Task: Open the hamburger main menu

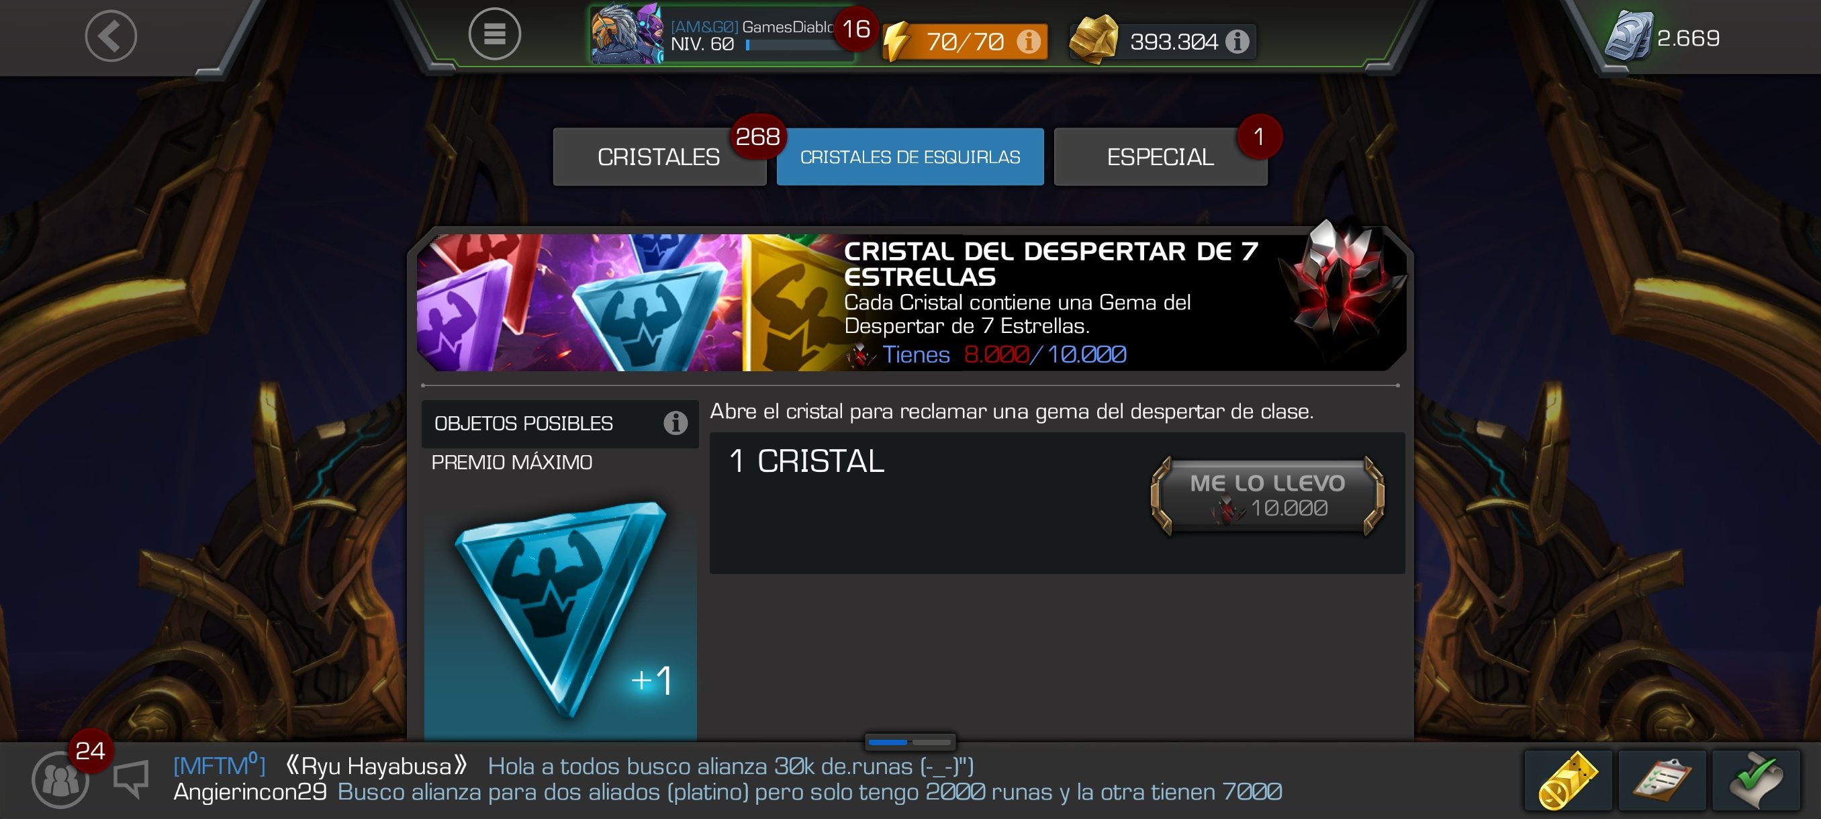Action: click(494, 34)
